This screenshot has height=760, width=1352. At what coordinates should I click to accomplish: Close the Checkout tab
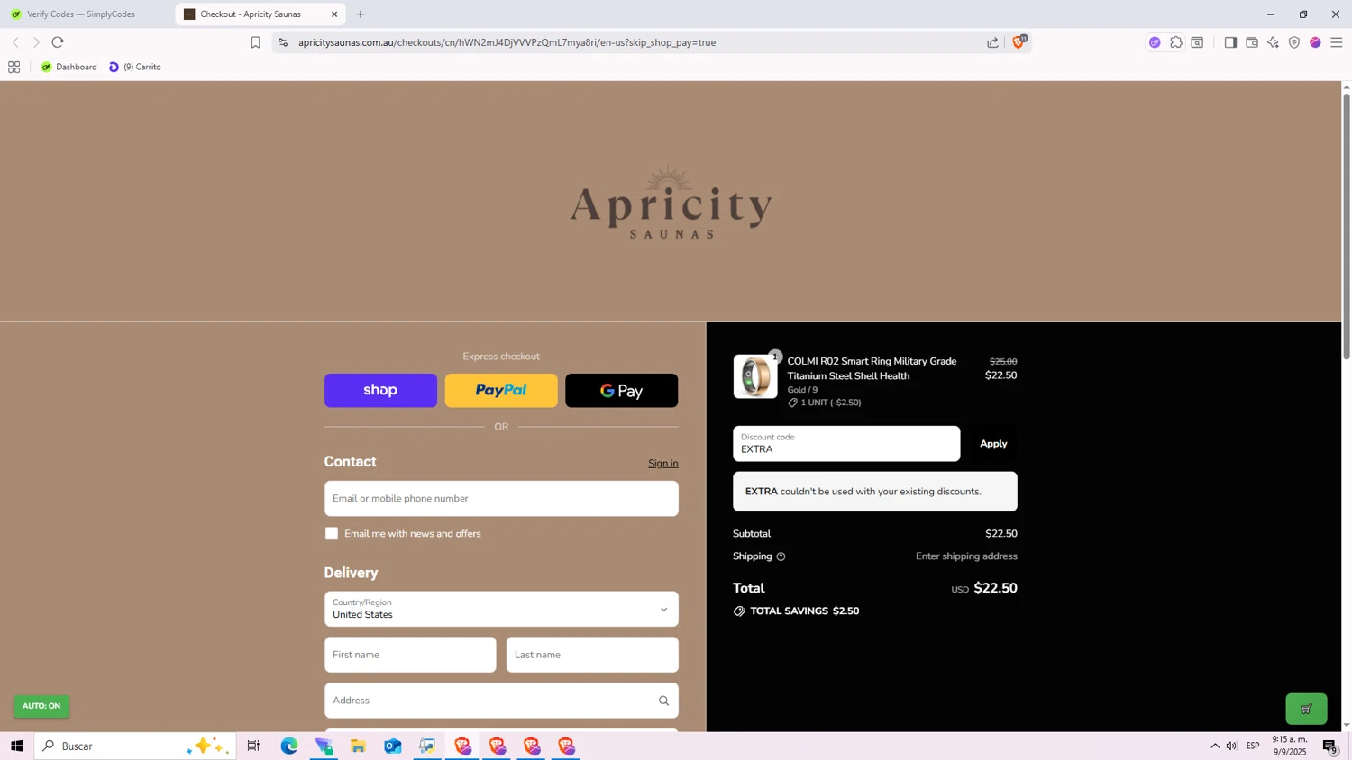point(334,14)
